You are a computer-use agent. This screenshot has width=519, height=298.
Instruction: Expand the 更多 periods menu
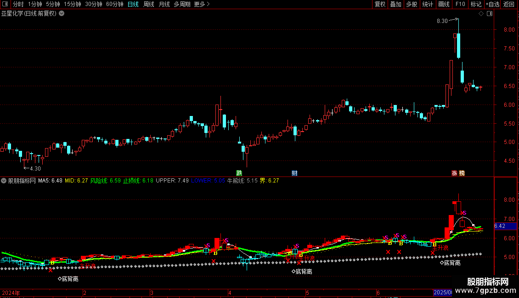pyautogui.click(x=202, y=4)
